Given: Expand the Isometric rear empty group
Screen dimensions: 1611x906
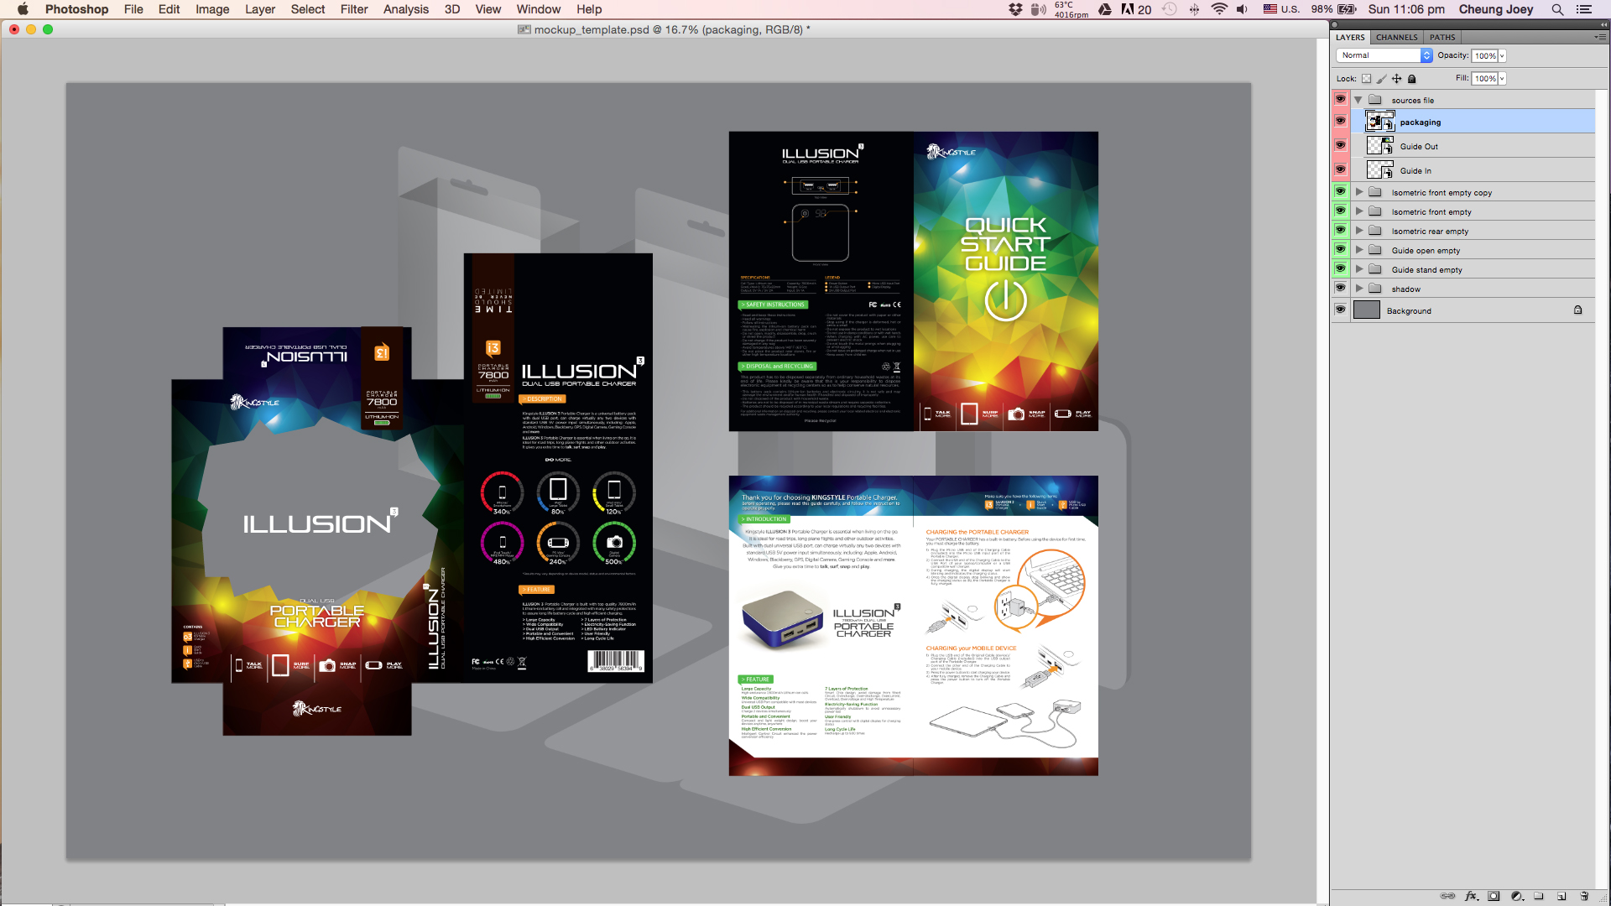Looking at the screenshot, I should click(x=1359, y=231).
